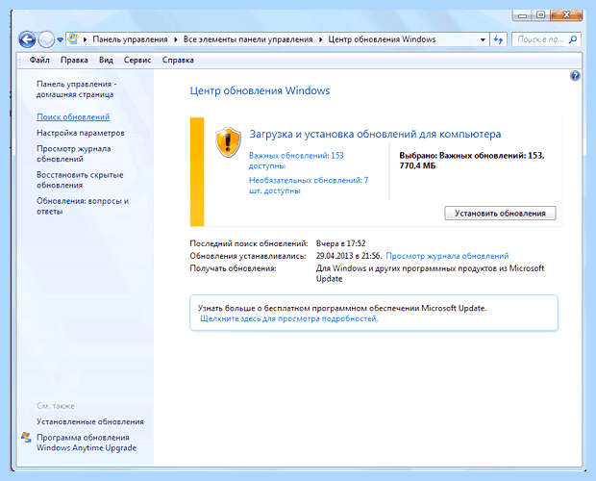Open the Правка menu
This screenshot has height=481, width=596.
tap(74, 60)
